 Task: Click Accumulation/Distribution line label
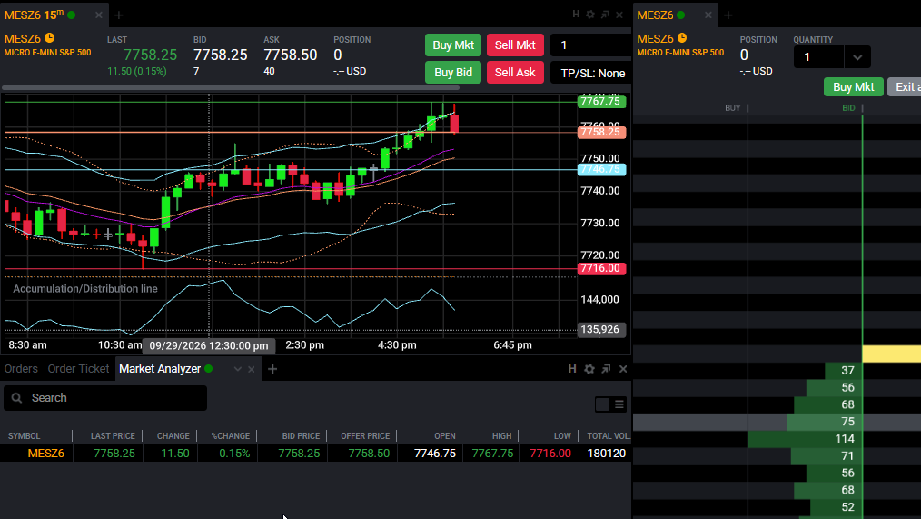85,289
